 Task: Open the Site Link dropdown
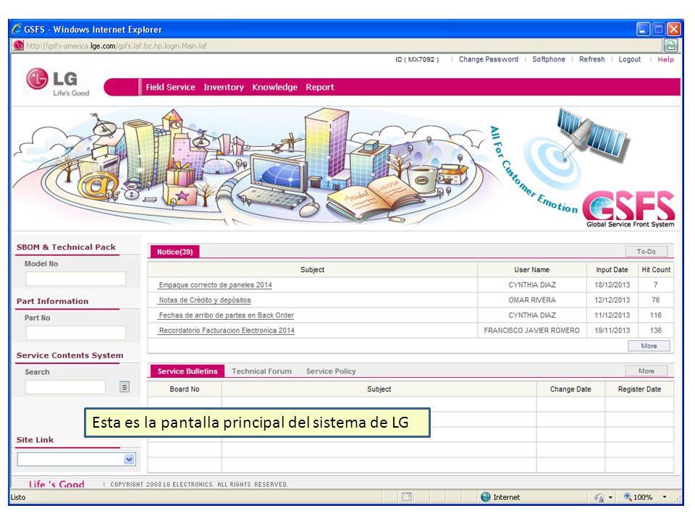pos(129,459)
